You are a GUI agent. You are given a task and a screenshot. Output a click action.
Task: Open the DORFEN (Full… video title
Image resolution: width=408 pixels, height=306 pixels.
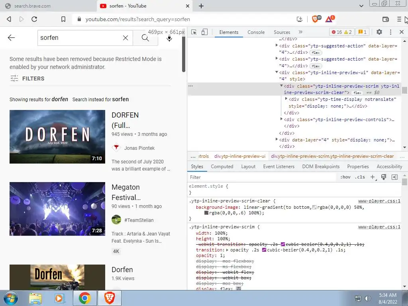tap(125, 120)
